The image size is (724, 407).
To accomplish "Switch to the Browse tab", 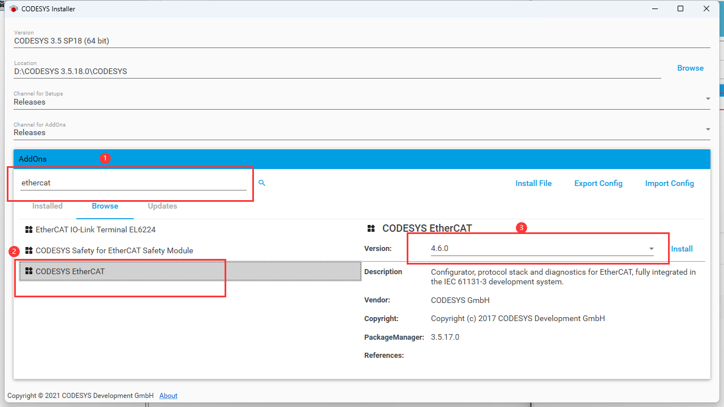I will click(x=105, y=206).
